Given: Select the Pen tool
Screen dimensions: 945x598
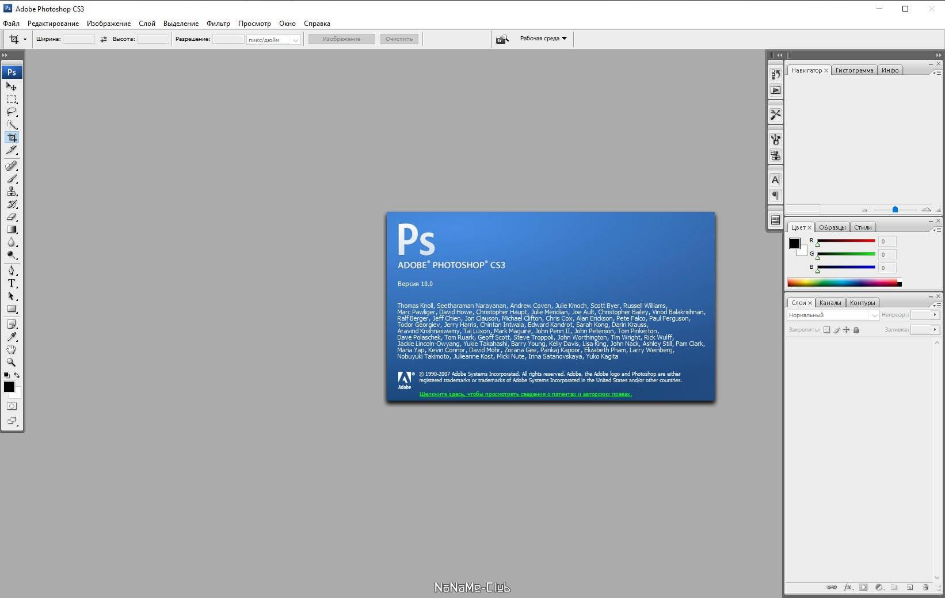Looking at the screenshot, I should (12, 271).
